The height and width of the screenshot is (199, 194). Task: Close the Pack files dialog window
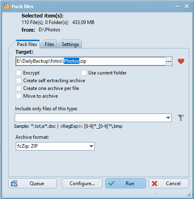187,6
